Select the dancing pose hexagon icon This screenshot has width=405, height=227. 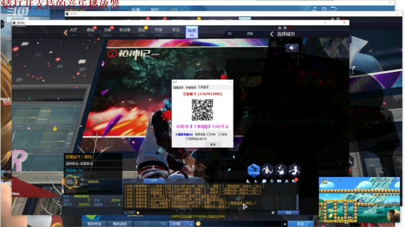click(x=294, y=170)
